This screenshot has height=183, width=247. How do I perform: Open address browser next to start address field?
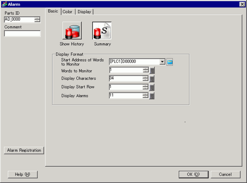(169, 62)
